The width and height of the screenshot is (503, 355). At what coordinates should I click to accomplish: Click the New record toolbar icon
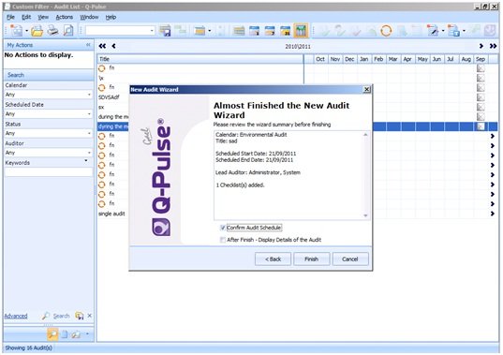[x=16, y=31]
